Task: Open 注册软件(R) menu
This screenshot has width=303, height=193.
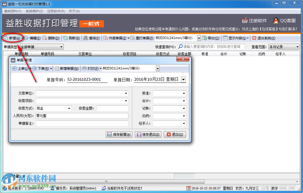Action: 56,11
